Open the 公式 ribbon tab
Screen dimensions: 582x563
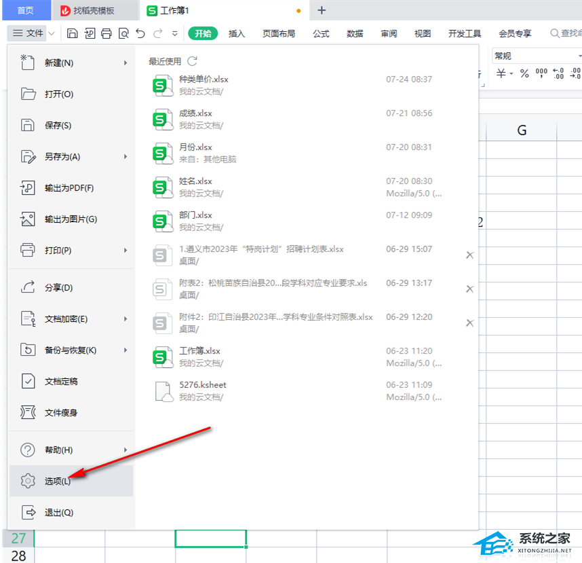point(321,33)
